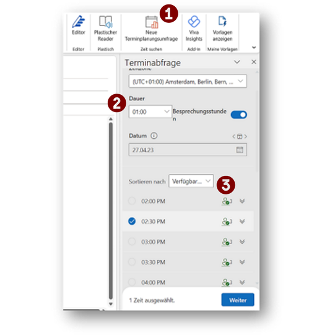
Task: Open the Dauer 01:00 dropdown
Action: pos(150,111)
